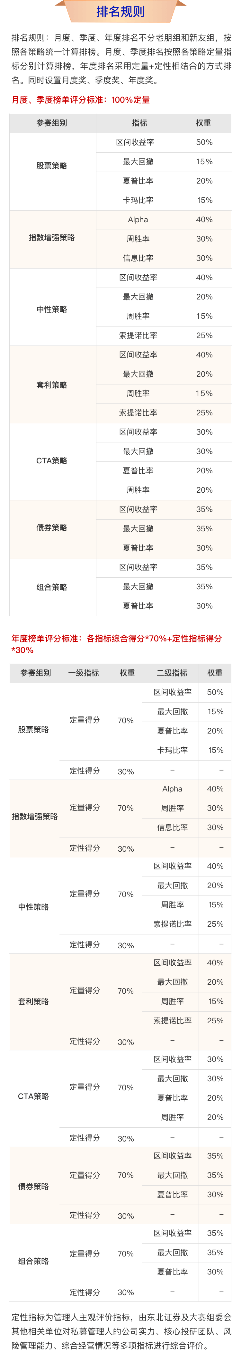Select CTA策略 cell in monthly/quarterly table
The width and height of the screenshot is (241, 1364).
(52, 461)
